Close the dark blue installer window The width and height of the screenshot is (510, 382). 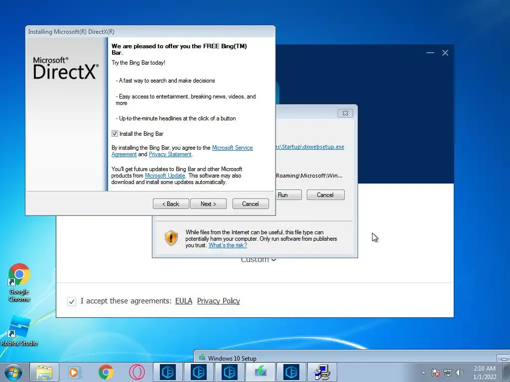tap(445, 53)
